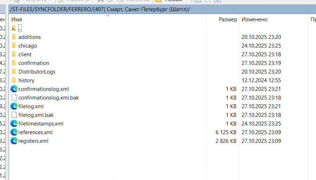Image resolution: width=316 pixels, height=180 pixels.
Task: Click the Edge icon beside references.xml
Action: 14,132
